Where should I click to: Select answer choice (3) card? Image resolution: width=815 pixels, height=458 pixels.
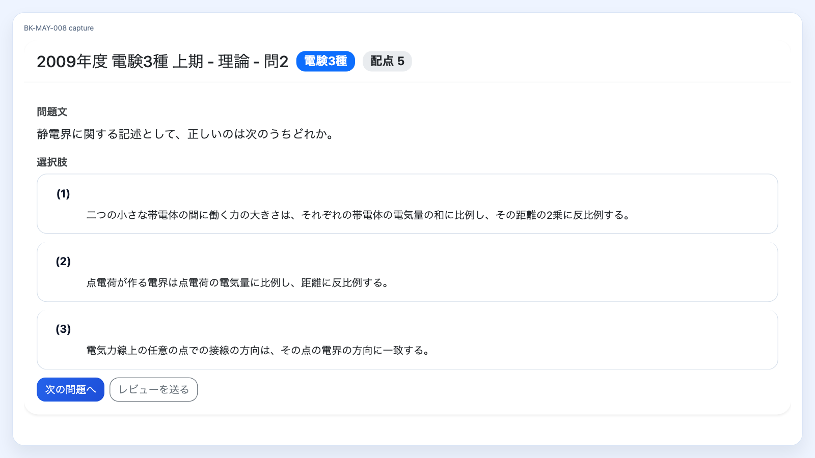[x=407, y=339]
